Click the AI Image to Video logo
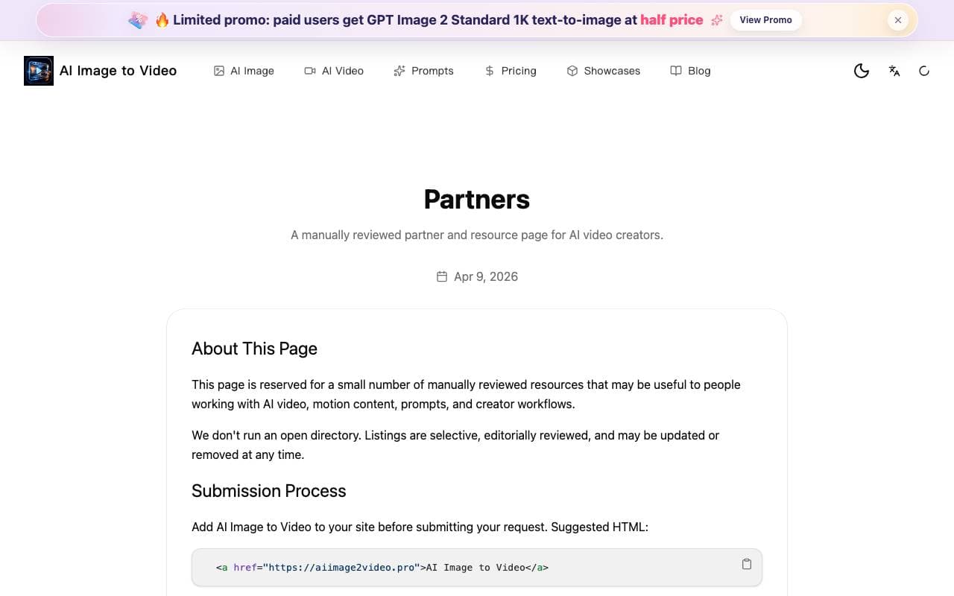This screenshot has height=596, width=954. (x=39, y=71)
